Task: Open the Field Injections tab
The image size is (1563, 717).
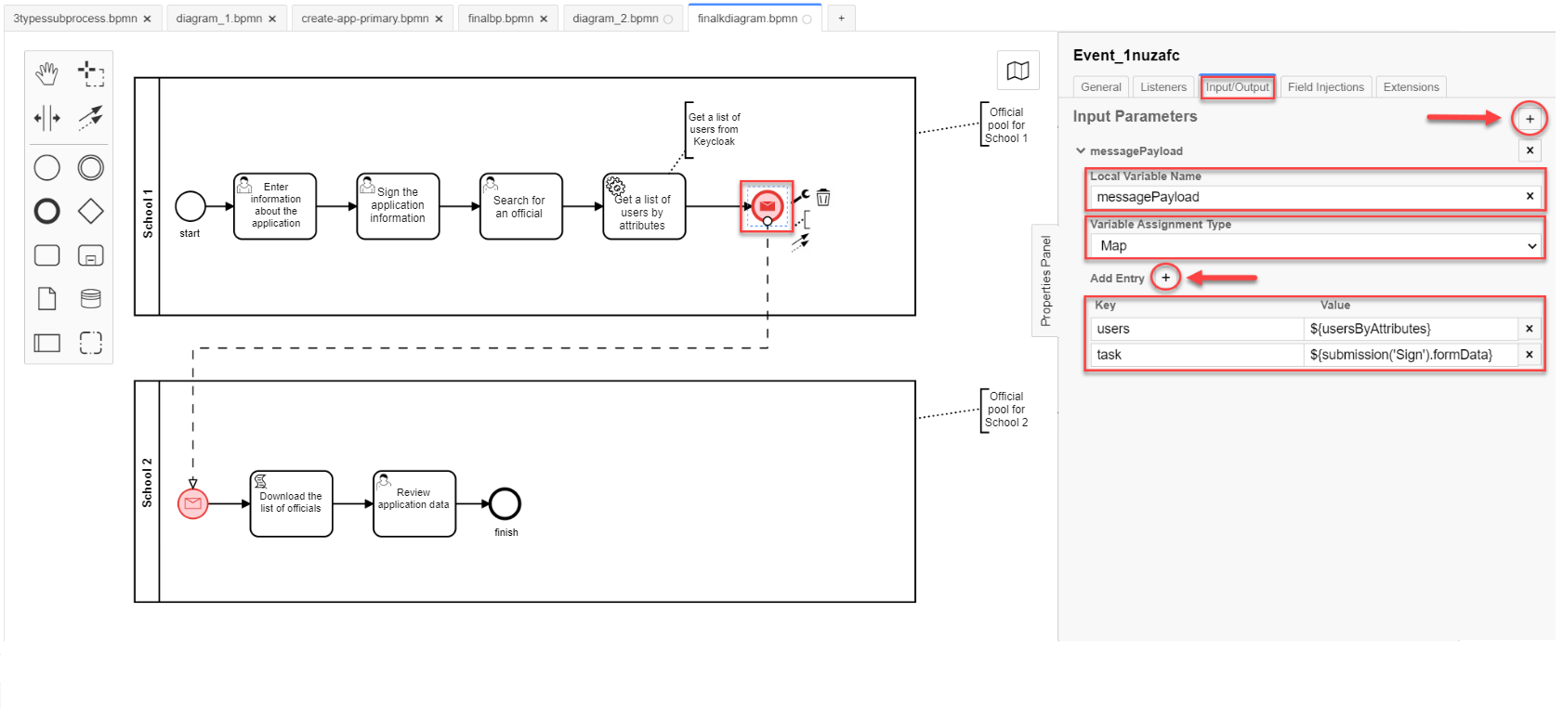Action: (x=1326, y=86)
